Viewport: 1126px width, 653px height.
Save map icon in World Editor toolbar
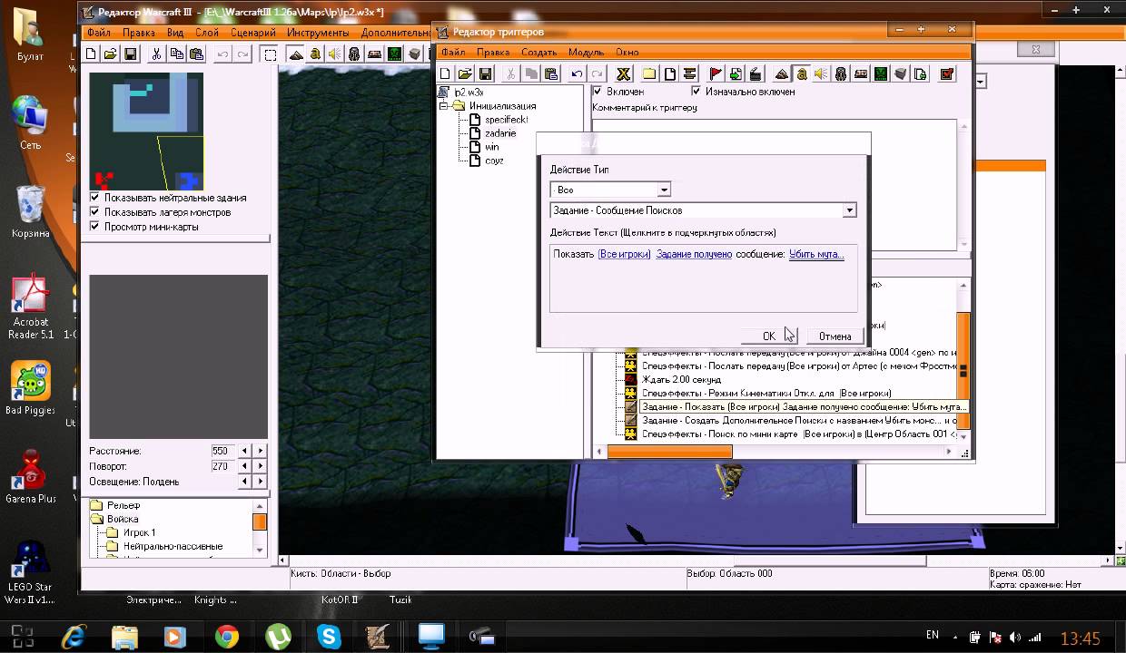click(x=130, y=54)
